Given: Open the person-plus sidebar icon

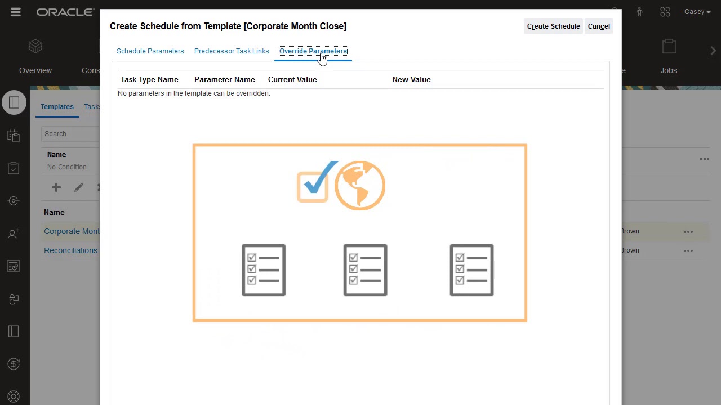Looking at the screenshot, I should click(14, 233).
